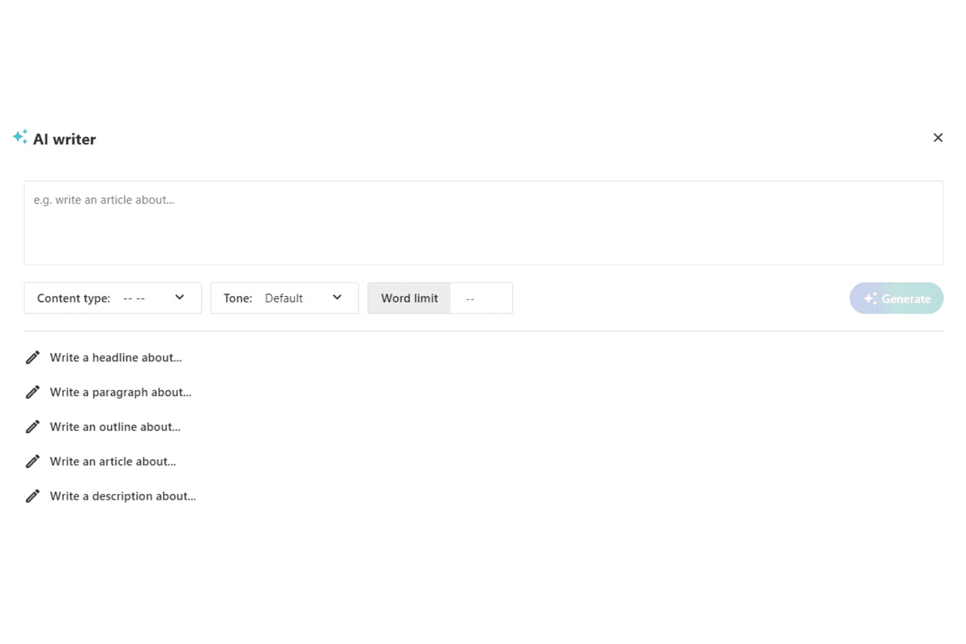This screenshot has height=644, width=966.
Task: Choose 'Write a headline about...' prompt
Action: coord(116,358)
